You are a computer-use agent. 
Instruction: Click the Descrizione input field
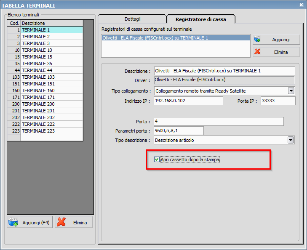coord(224,71)
